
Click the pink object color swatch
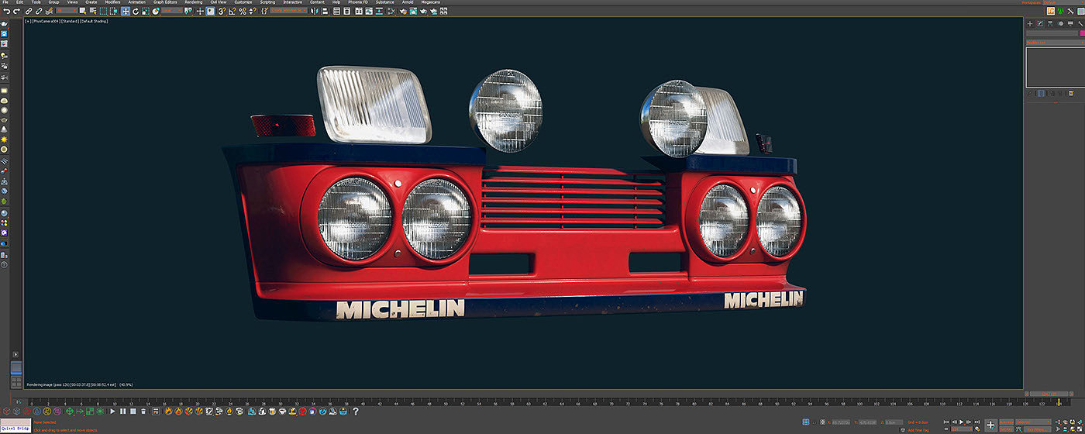pyautogui.click(x=1082, y=33)
